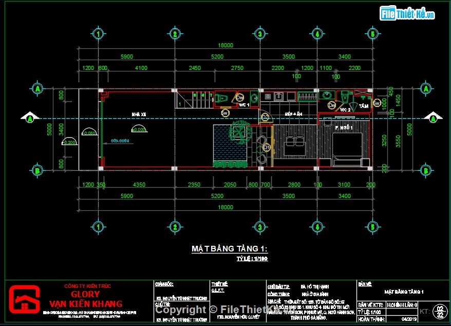
Task: Click the D1 door tag
Action: [266, 148]
